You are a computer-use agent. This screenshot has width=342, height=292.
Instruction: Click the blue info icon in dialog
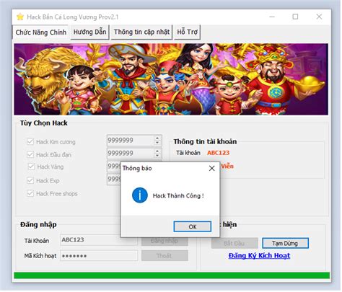pyautogui.click(x=140, y=195)
